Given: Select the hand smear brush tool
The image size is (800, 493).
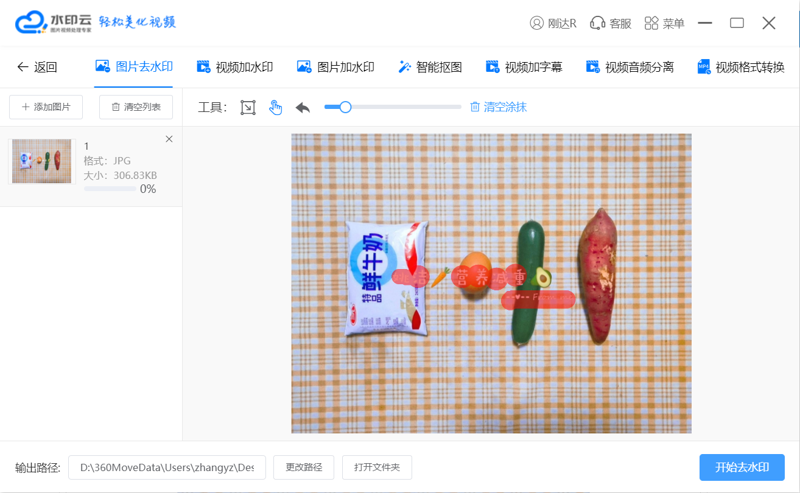Looking at the screenshot, I should pyautogui.click(x=276, y=108).
